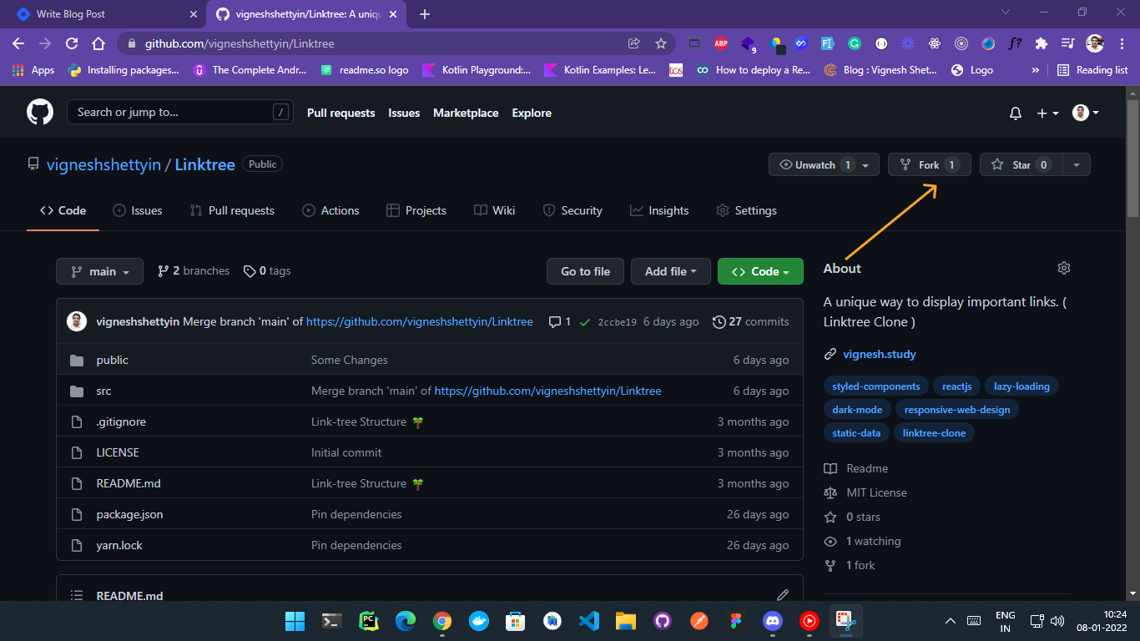
Task: Open the 0 tags link
Action: pyautogui.click(x=267, y=270)
